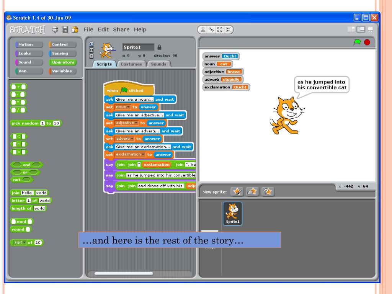Select the grow sprite tool
392x294 pixels.
tap(220, 30)
